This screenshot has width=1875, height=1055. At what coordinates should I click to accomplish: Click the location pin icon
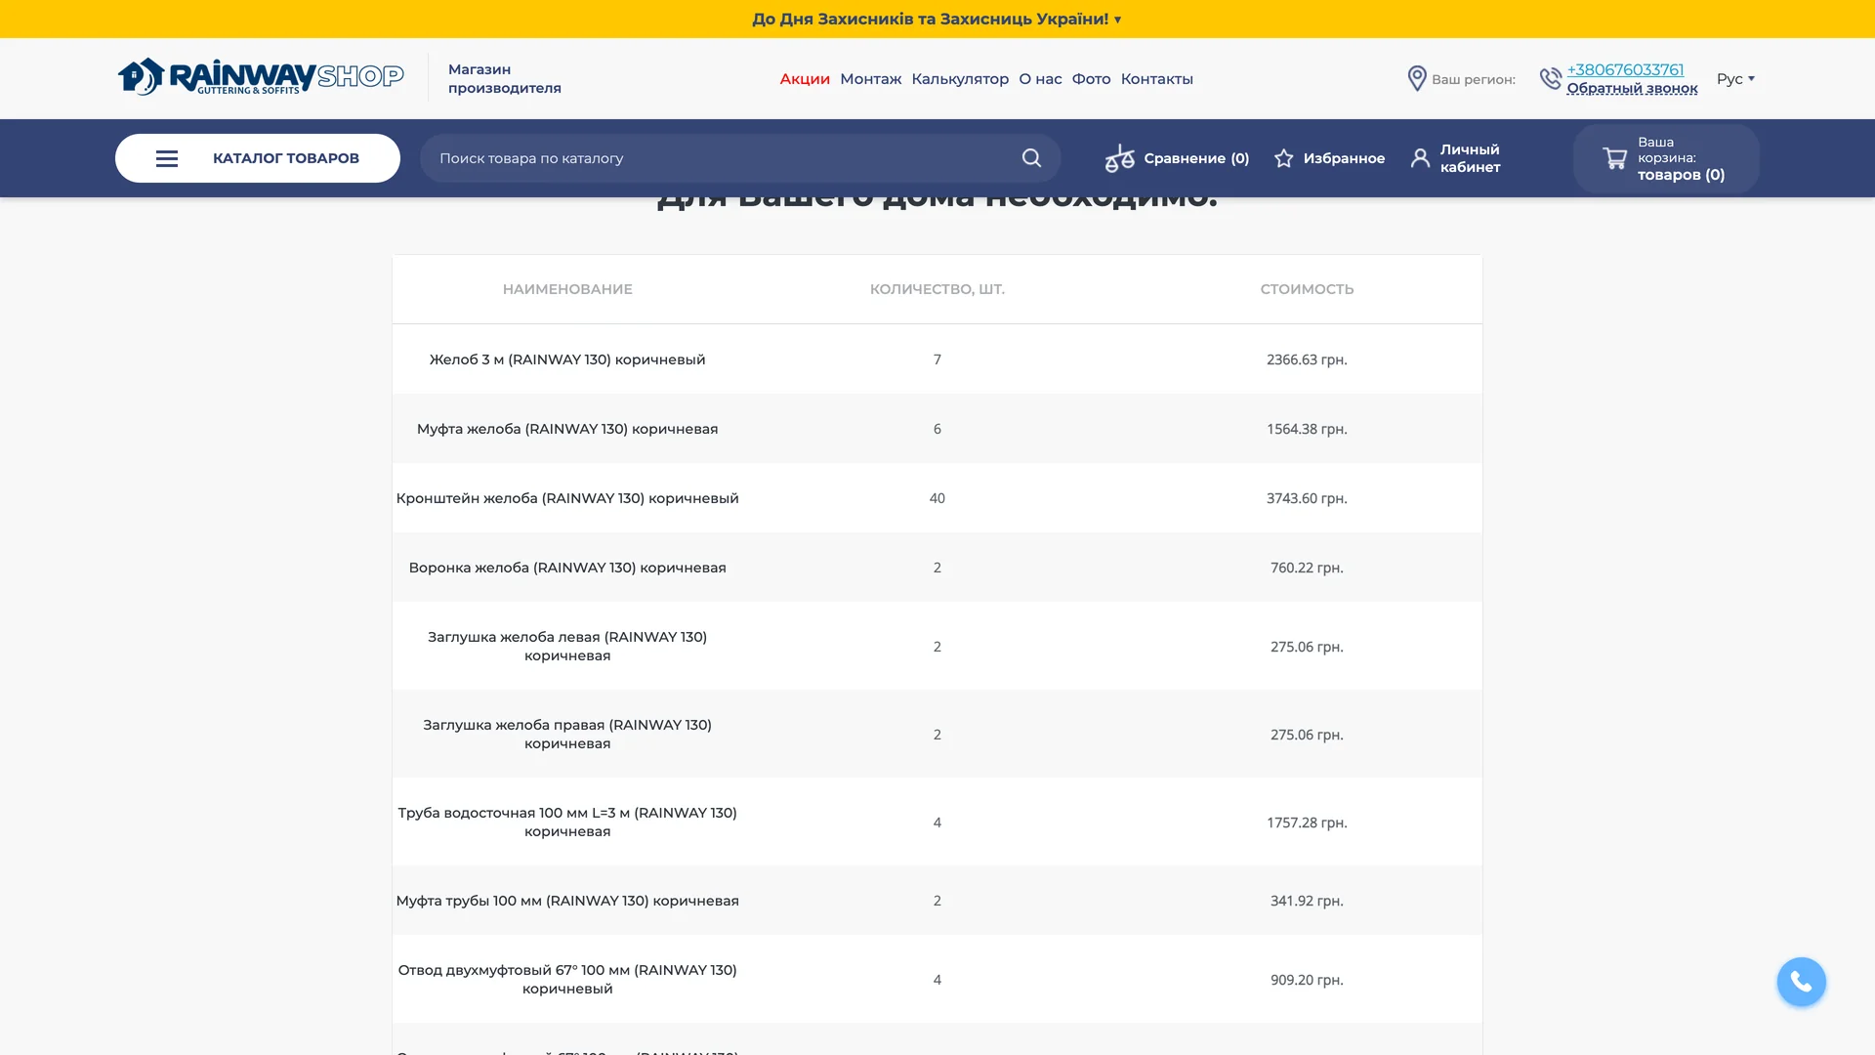[1417, 78]
